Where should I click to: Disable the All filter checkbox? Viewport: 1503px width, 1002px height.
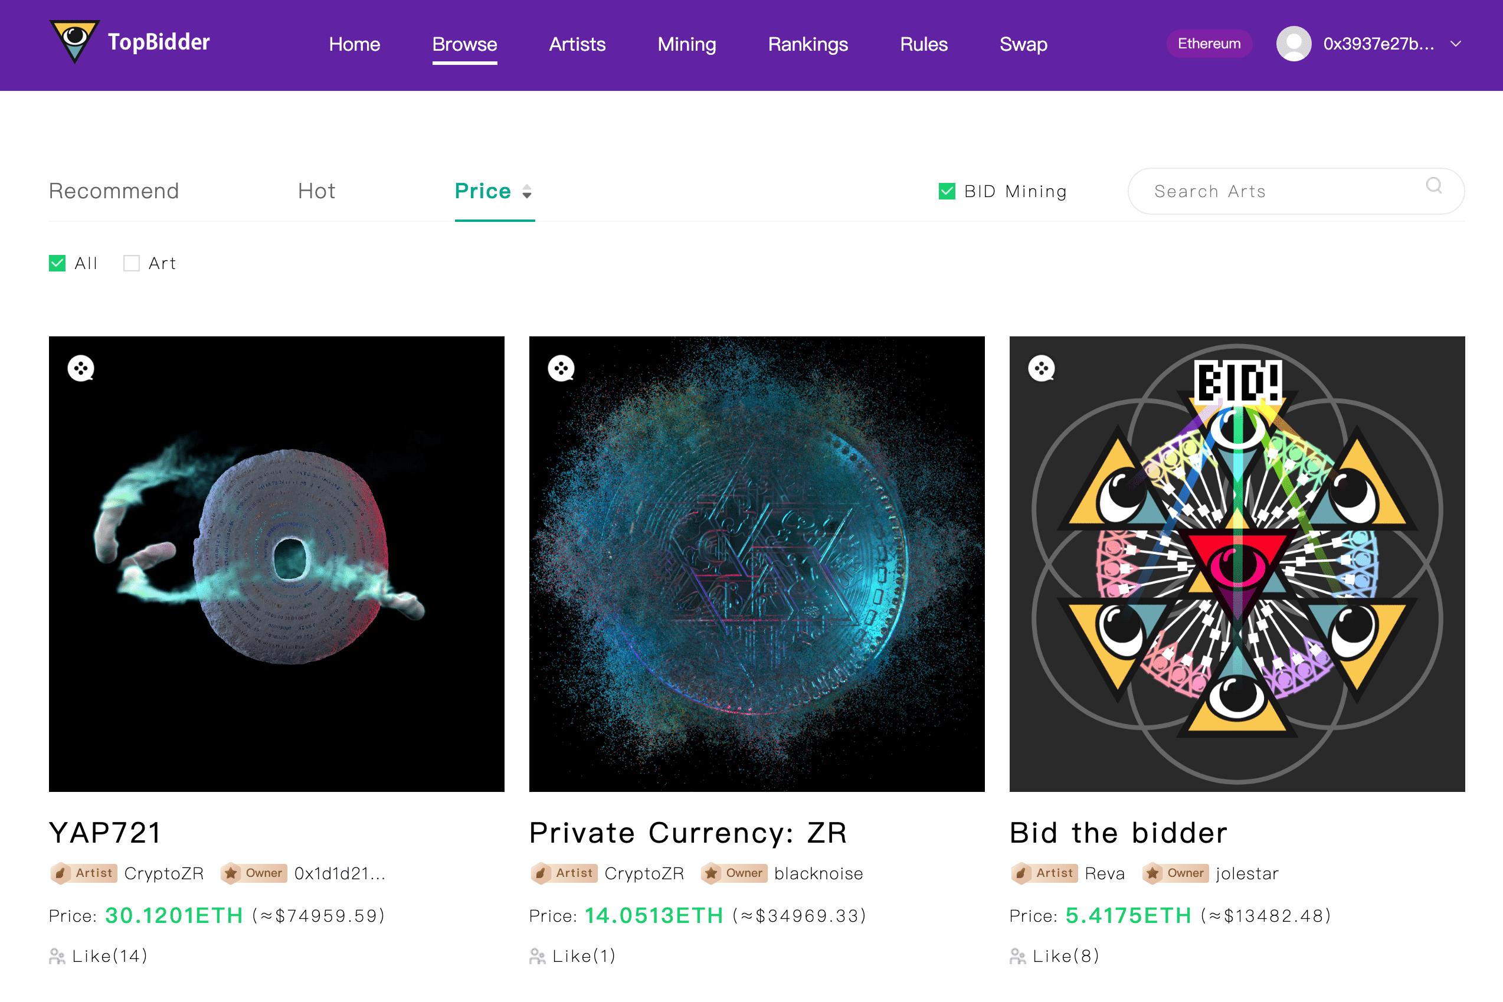point(57,263)
